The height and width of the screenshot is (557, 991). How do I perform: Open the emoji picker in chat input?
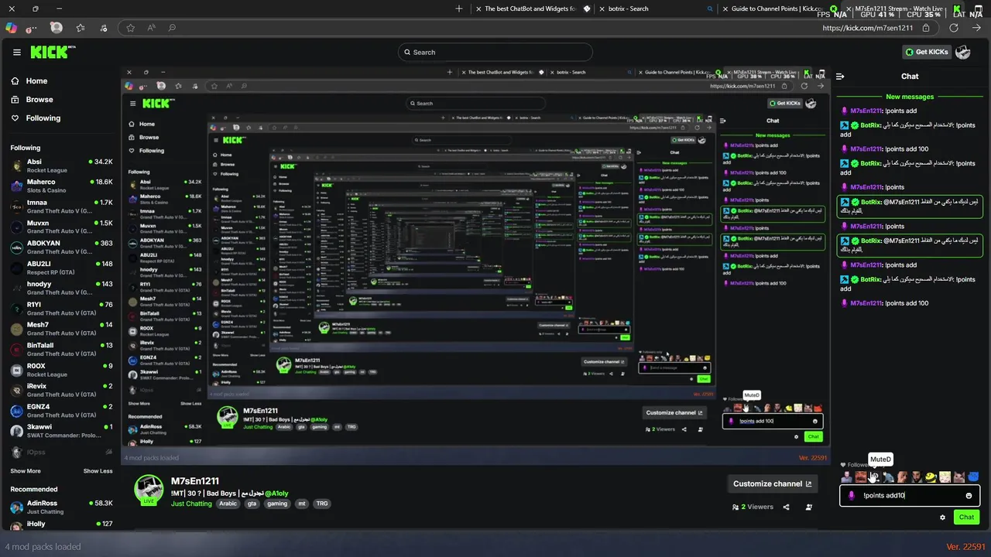pos(969,496)
